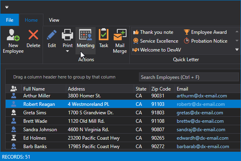Image resolution: width=241 pixels, height=161 pixels.
Task: Sort by the Full Name column header
Action: pos(34,89)
